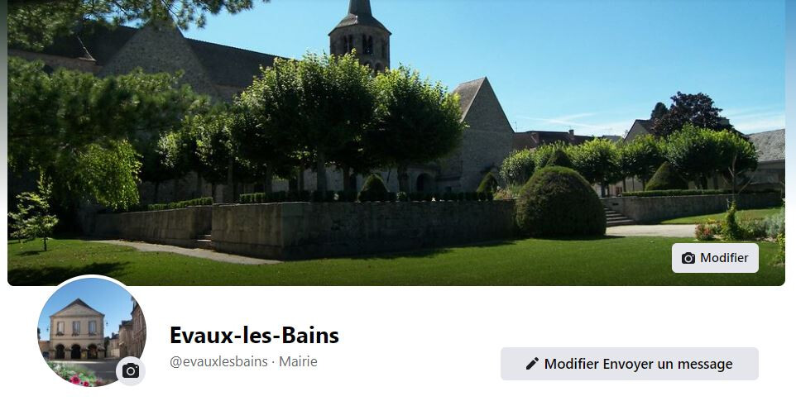Viewport: 796px width, 401px height.
Task: Click the town hall building in profile picture
Action: click(77, 330)
